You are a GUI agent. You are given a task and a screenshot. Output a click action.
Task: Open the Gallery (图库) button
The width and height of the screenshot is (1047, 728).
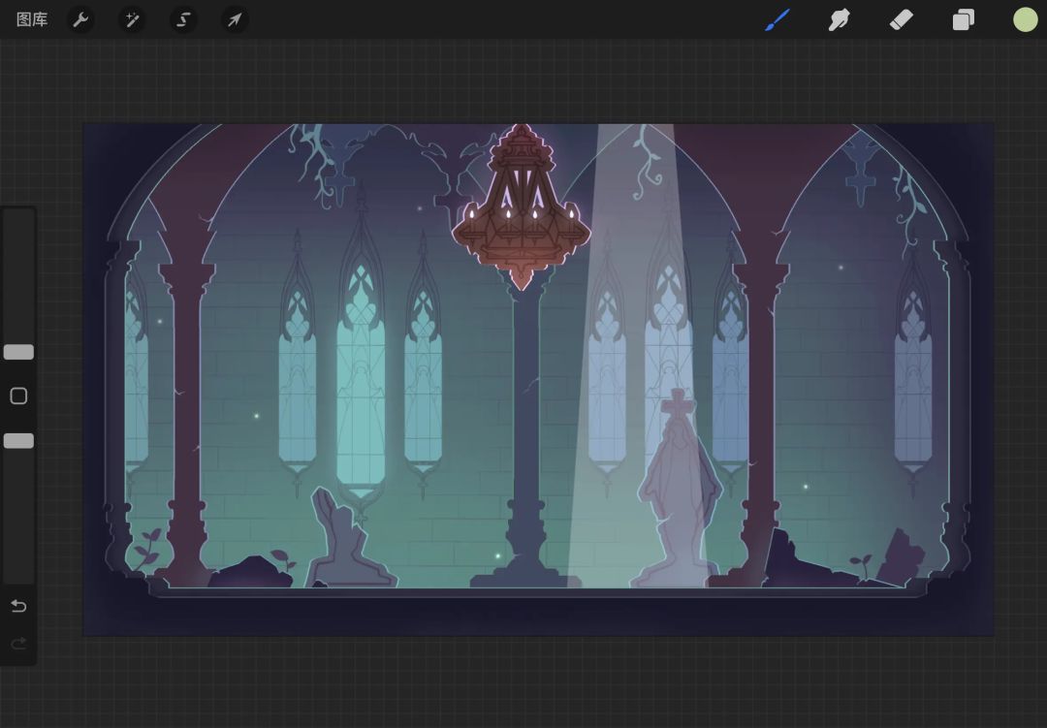(x=32, y=20)
